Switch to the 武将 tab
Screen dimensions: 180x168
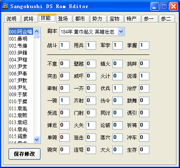[x=29, y=18]
